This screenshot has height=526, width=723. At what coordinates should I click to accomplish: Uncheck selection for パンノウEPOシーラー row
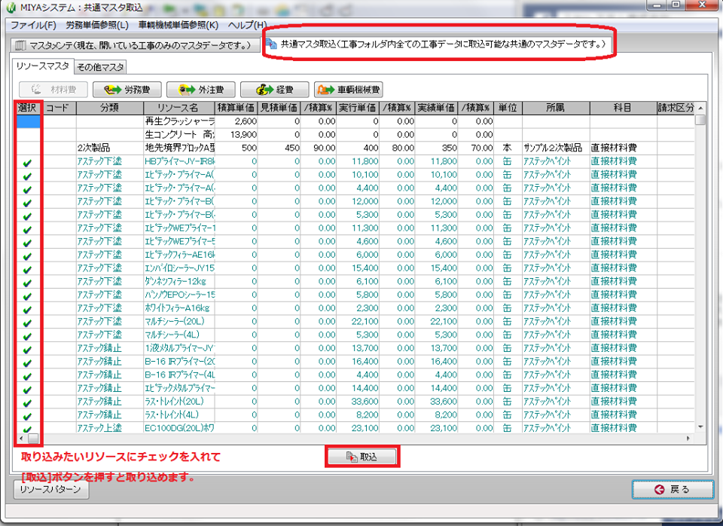27,295
